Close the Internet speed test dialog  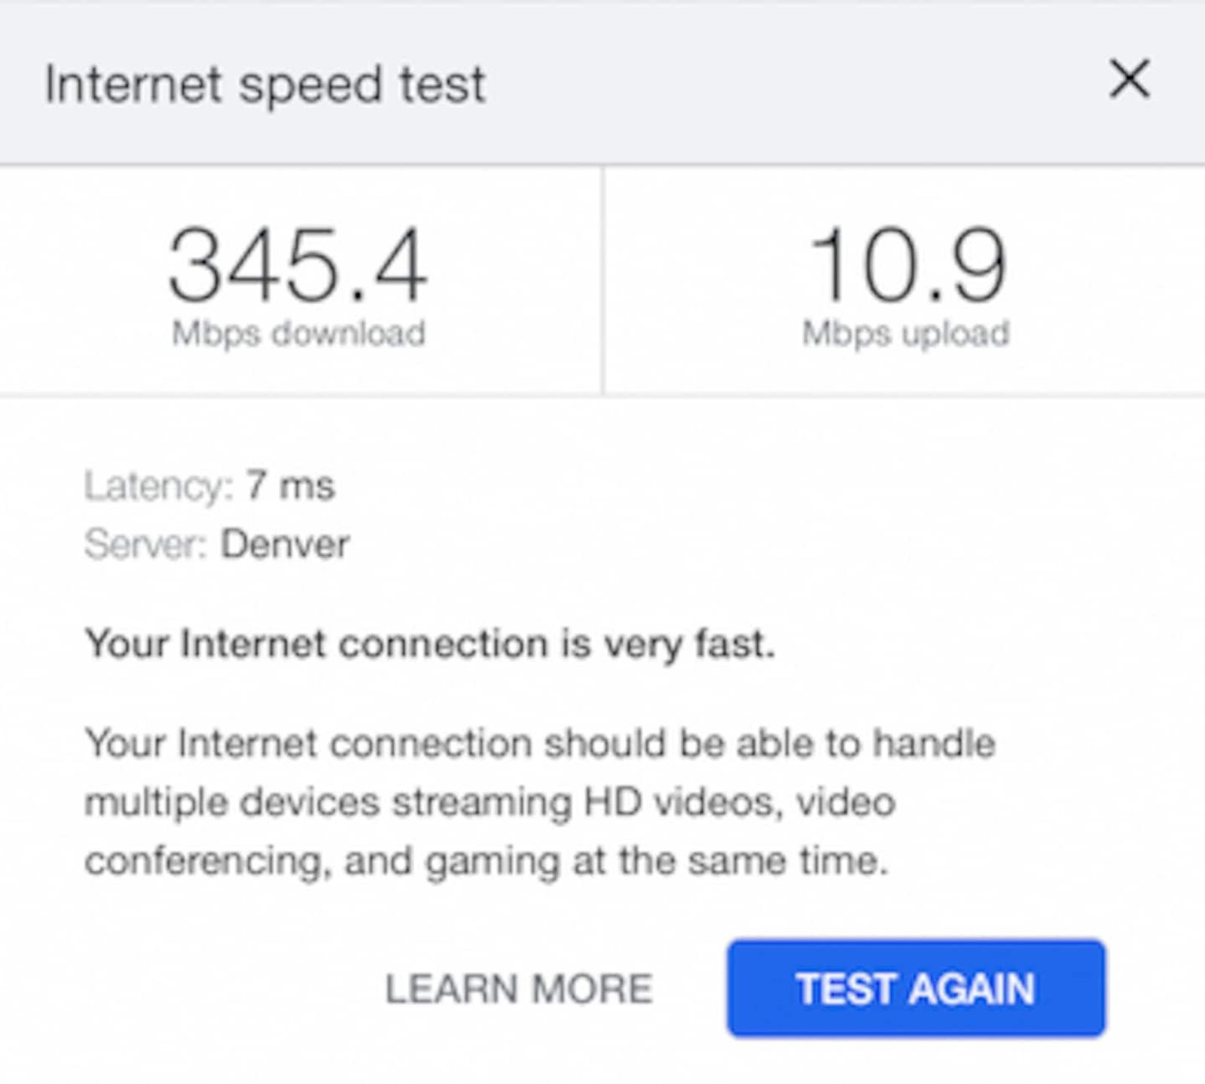coord(1129,78)
